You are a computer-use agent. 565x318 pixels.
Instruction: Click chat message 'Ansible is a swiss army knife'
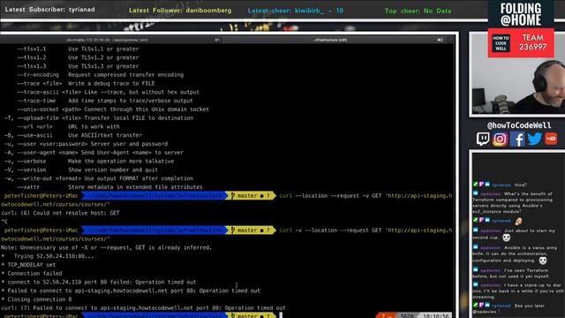516,254
